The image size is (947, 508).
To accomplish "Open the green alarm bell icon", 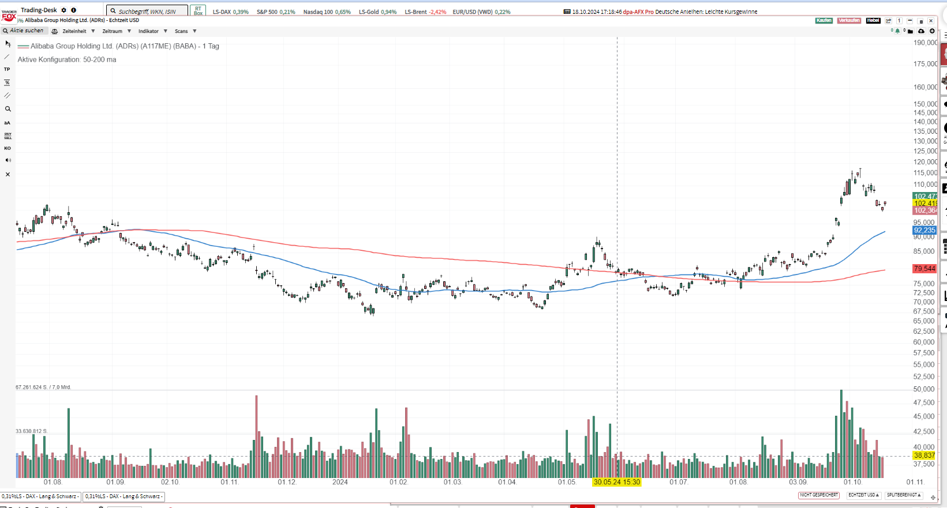I will (897, 31).
